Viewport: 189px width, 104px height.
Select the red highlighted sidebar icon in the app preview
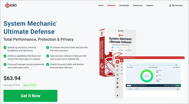(117, 62)
